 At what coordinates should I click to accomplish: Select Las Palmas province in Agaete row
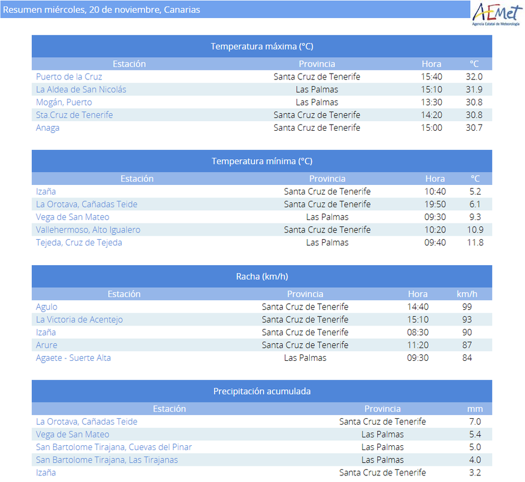[305, 358]
